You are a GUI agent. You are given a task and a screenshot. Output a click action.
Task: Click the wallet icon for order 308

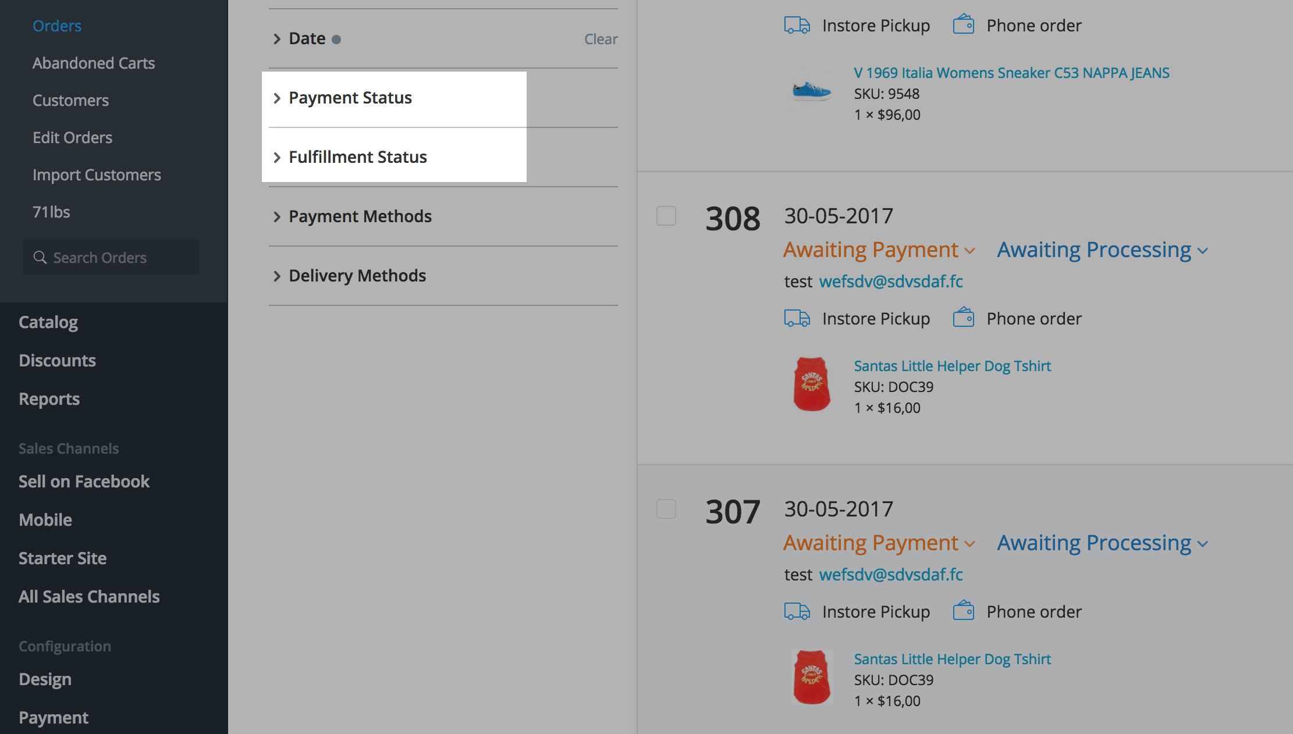pyautogui.click(x=964, y=318)
